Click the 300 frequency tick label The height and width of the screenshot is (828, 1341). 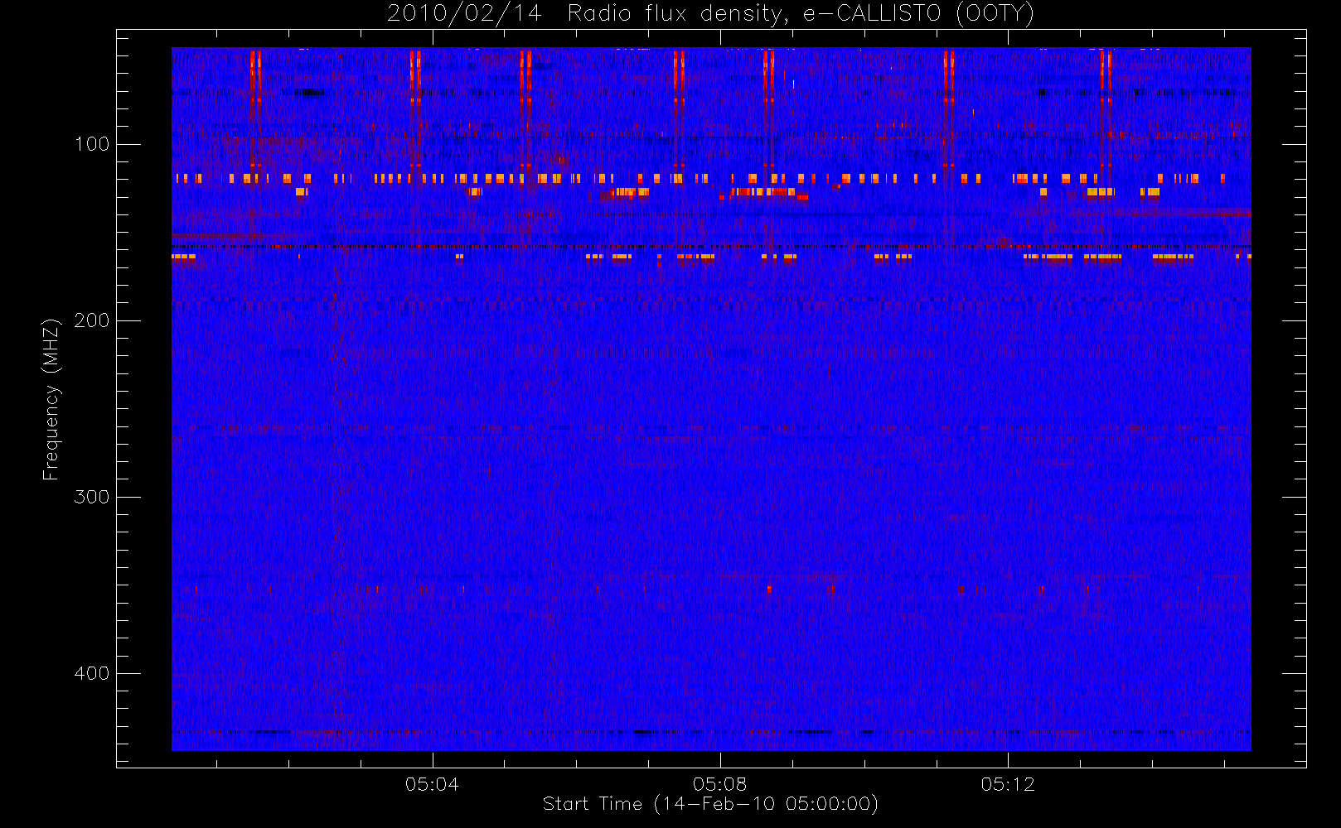point(92,497)
